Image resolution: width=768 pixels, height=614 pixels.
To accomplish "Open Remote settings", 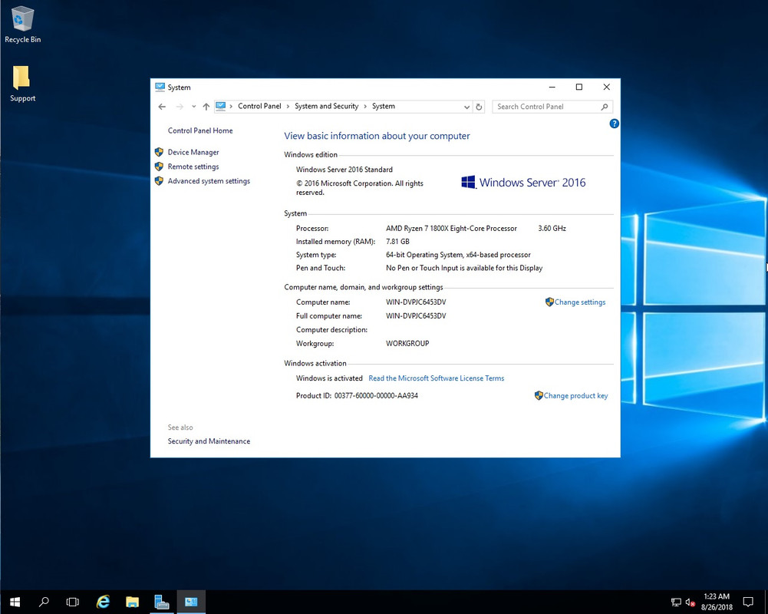I will [193, 167].
